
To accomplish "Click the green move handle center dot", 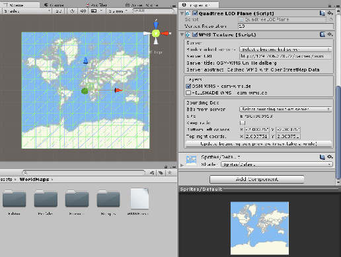I will coord(85,91).
